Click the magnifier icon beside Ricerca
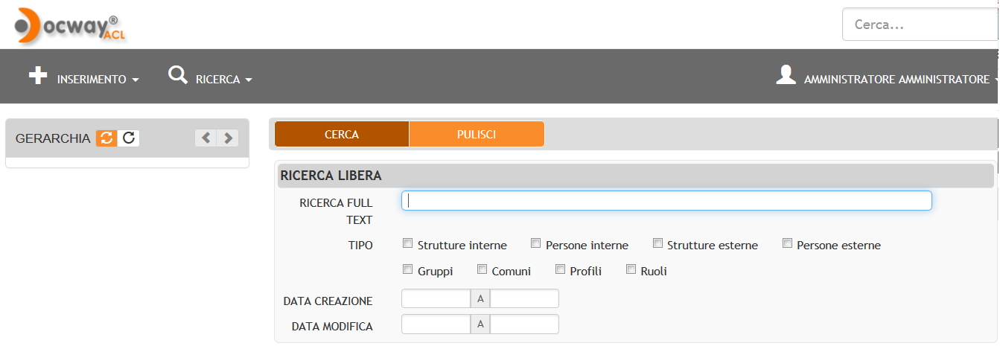The image size is (1000, 346). [178, 75]
